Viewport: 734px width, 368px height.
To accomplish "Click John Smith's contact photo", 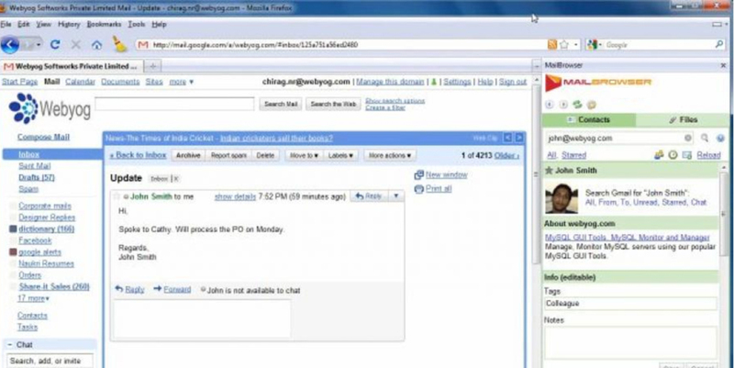I will pyautogui.click(x=562, y=198).
